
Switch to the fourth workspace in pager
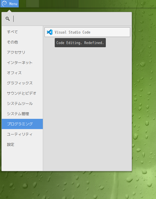coord(71,3)
